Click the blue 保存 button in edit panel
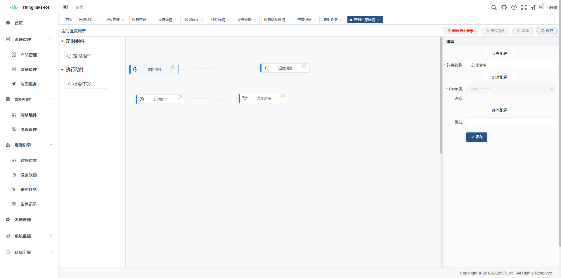Screen dimensions: 561x278 click(476, 137)
